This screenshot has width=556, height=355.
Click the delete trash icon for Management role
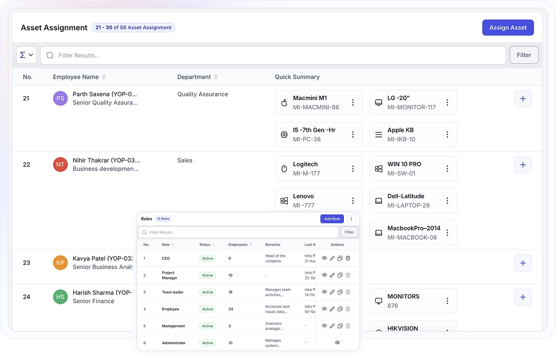coord(347,326)
